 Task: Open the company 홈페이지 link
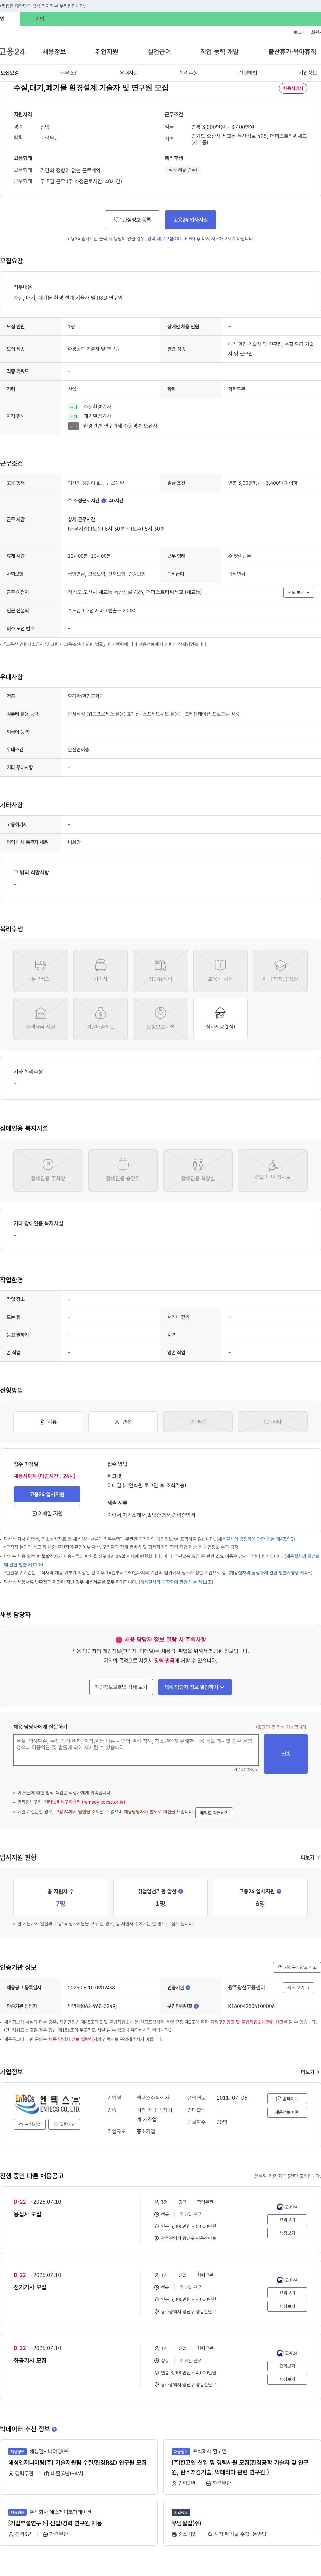(287, 2099)
